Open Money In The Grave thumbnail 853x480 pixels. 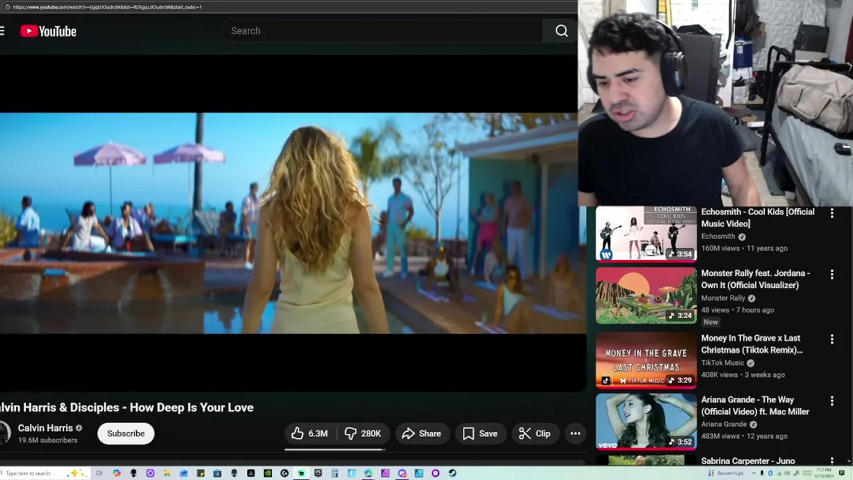tap(646, 360)
